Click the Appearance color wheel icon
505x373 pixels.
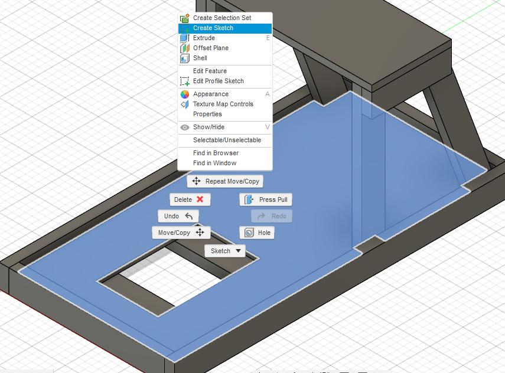185,94
